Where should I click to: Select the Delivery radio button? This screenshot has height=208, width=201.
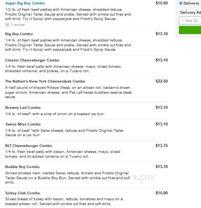click(181, 3)
